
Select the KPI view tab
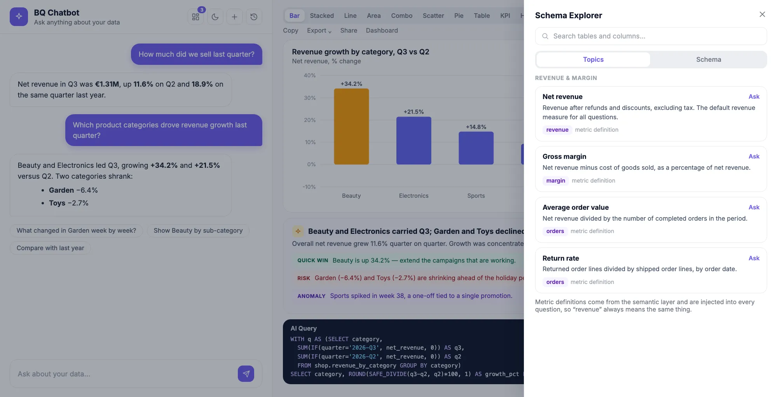point(505,16)
